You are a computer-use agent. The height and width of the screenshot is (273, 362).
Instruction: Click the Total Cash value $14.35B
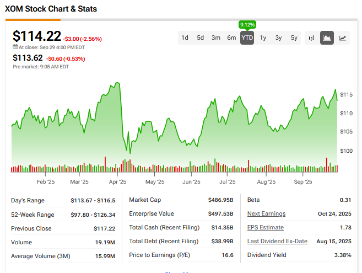[223, 227]
